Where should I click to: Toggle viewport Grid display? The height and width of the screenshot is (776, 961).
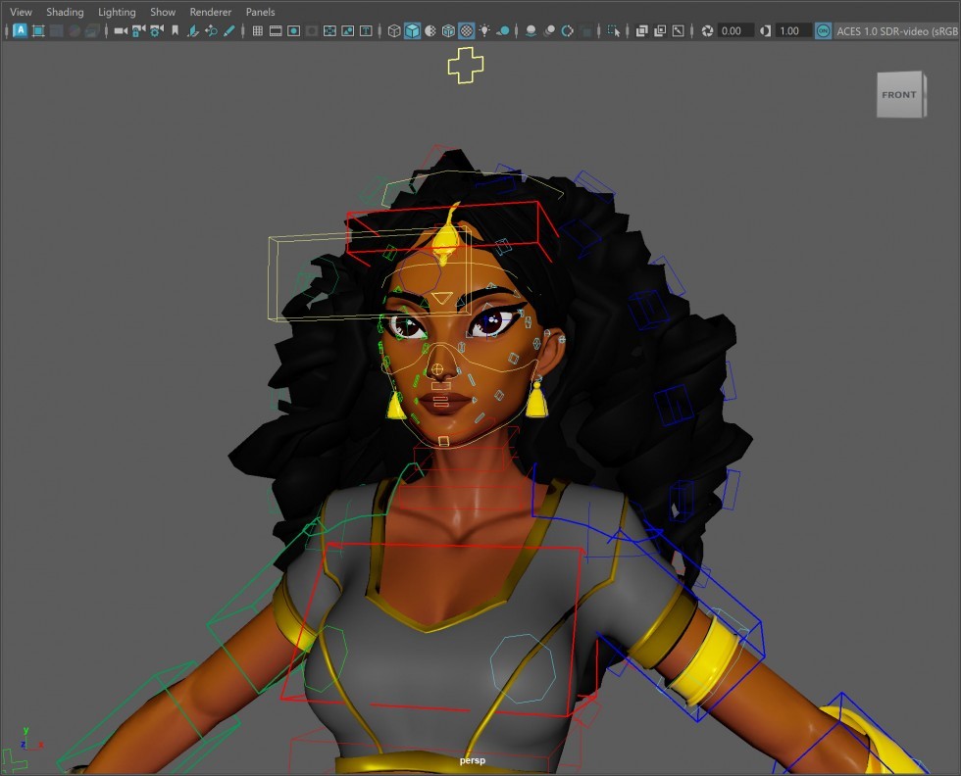tap(257, 30)
